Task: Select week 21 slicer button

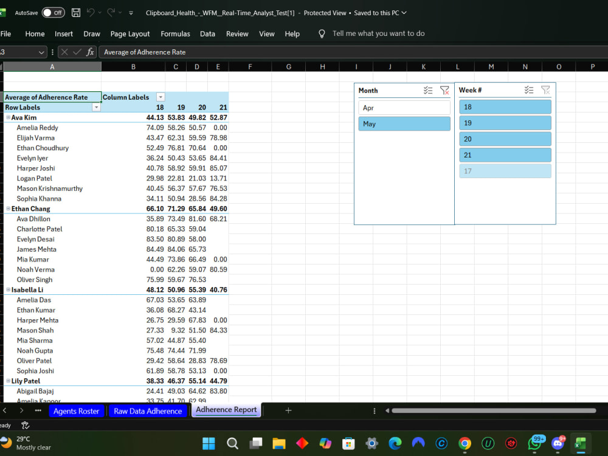Action: pyautogui.click(x=505, y=155)
